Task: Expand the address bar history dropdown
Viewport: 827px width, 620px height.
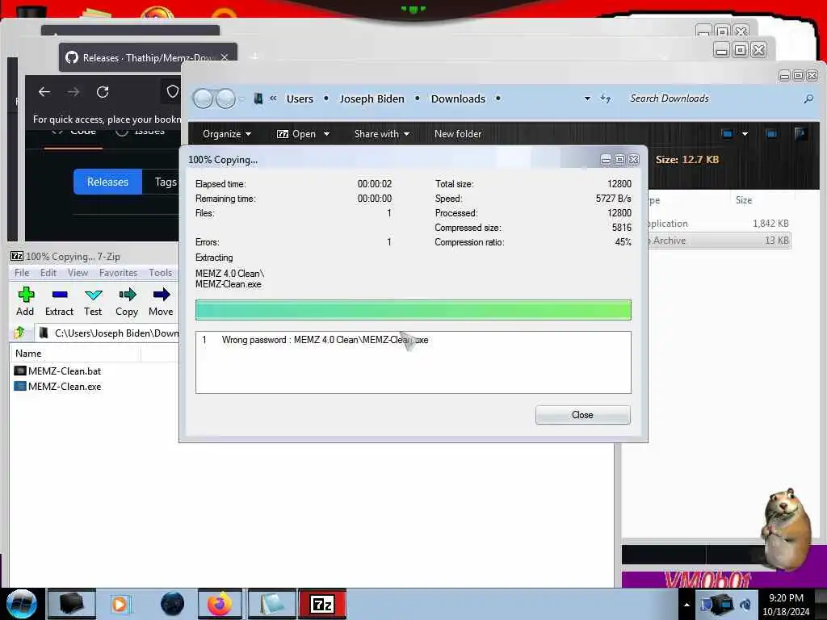Action: coord(587,98)
